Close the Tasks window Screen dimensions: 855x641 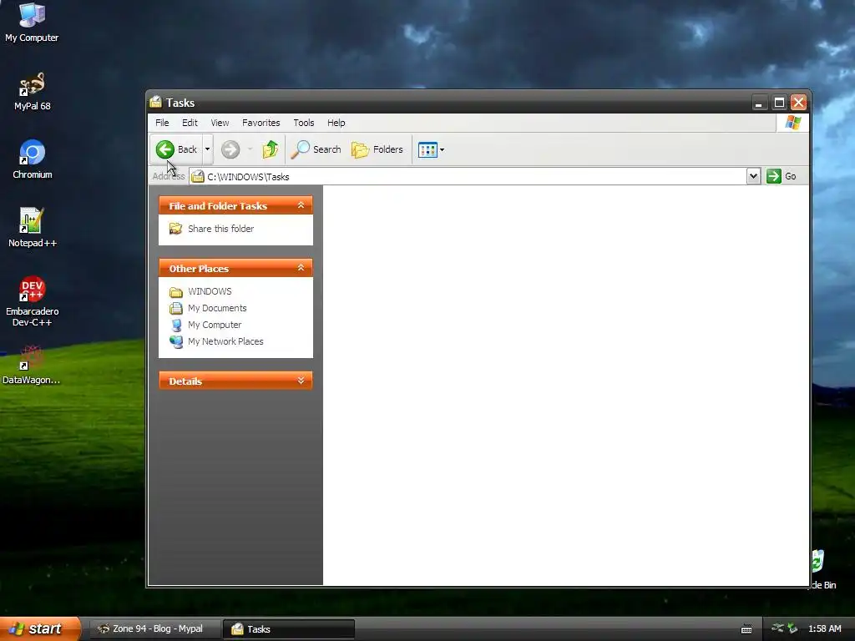(799, 103)
